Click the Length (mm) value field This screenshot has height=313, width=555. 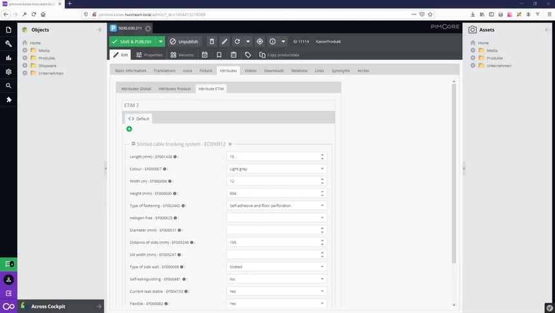click(x=273, y=156)
